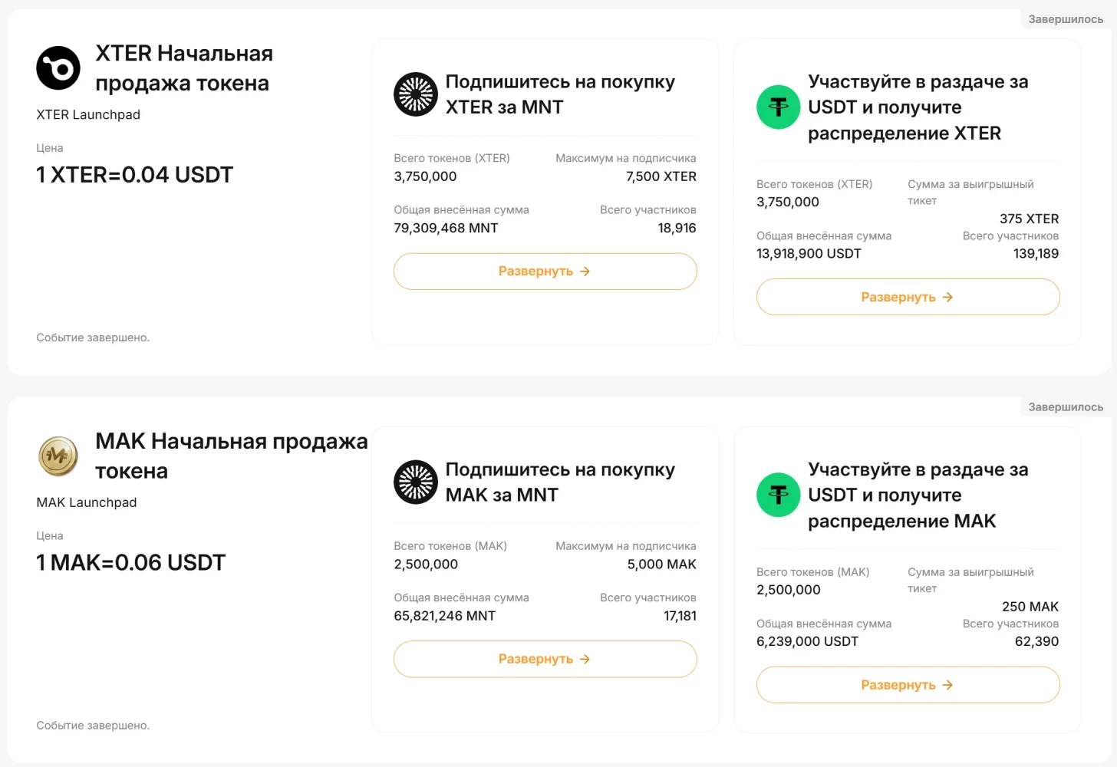Click the Подпишитесь на покупку MAK за MNT heading
1117x767 pixels.
[x=559, y=482]
